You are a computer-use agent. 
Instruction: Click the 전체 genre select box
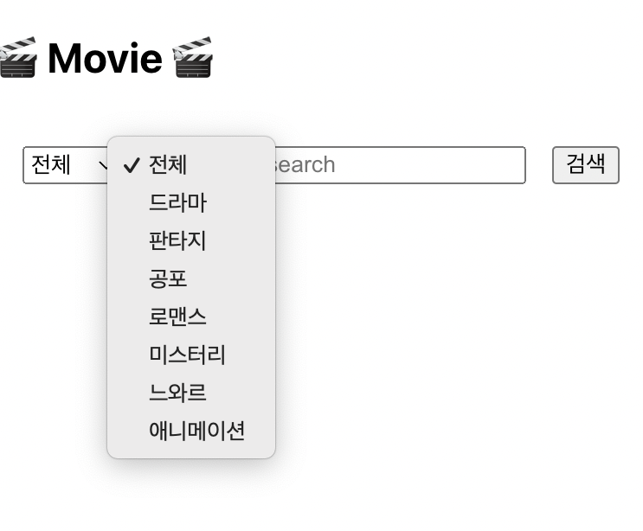[x=66, y=164]
